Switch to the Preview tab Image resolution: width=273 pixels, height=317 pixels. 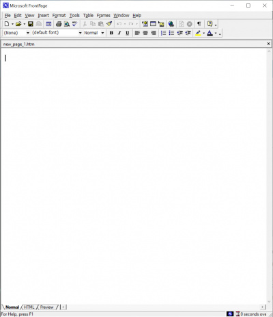(46, 307)
